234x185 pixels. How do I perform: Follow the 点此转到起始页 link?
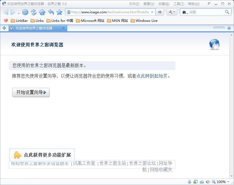pos(152,76)
